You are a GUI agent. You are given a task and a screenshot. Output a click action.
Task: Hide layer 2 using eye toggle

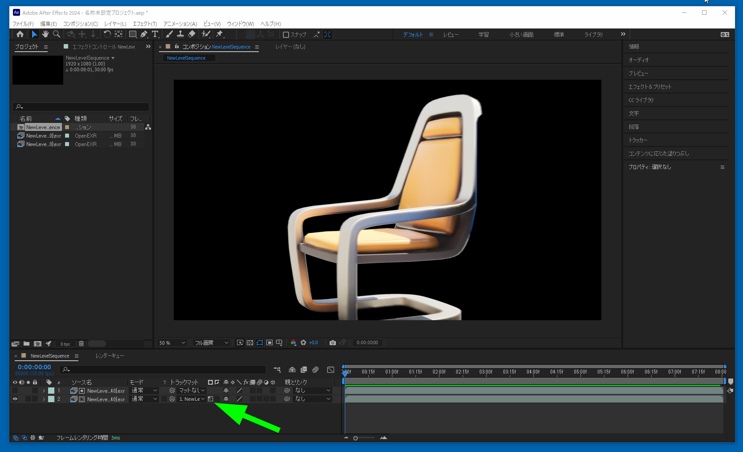pos(15,399)
